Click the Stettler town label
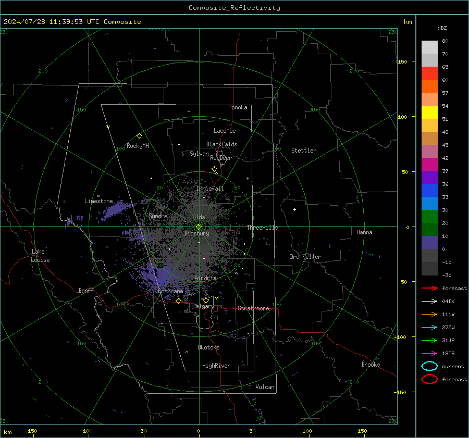Image resolution: width=469 pixels, height=438 pixels. [304, 151]
